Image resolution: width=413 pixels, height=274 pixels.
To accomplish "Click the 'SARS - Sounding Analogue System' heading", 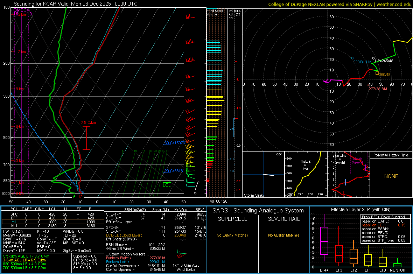I will pyautogui.click(x=258, y=211).
